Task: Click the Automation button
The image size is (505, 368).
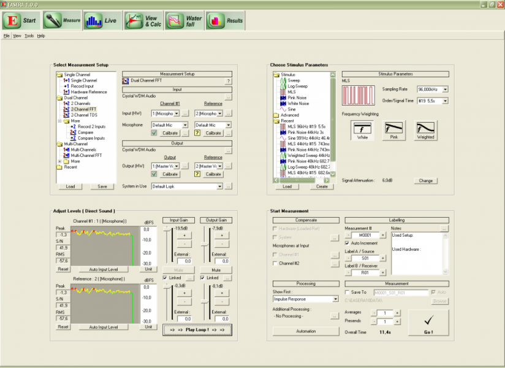Action: (305, 331)
